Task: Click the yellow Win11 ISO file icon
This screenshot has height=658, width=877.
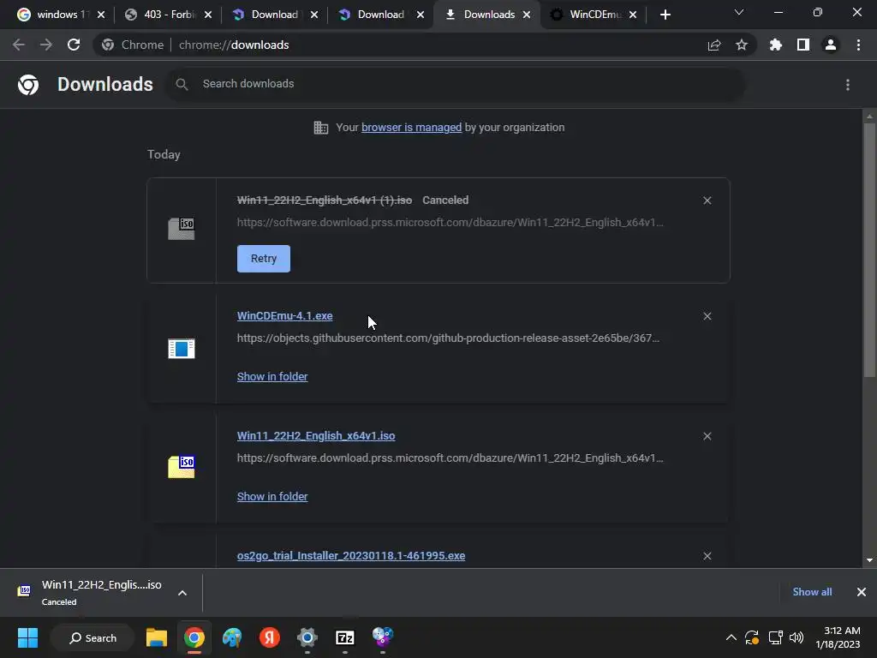Action: (x=182, y=467)
